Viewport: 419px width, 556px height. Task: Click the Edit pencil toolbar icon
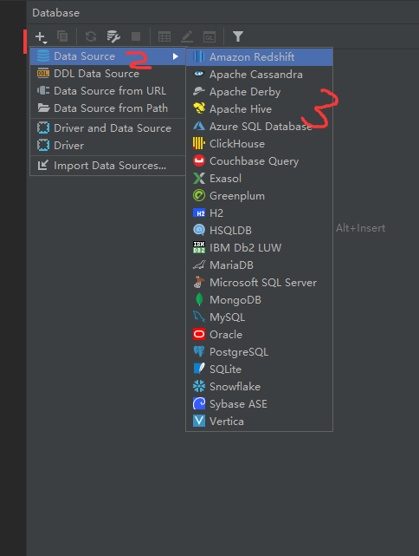[187, 36]
